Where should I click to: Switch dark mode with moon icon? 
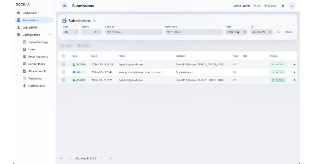click(x=292, y=6)
